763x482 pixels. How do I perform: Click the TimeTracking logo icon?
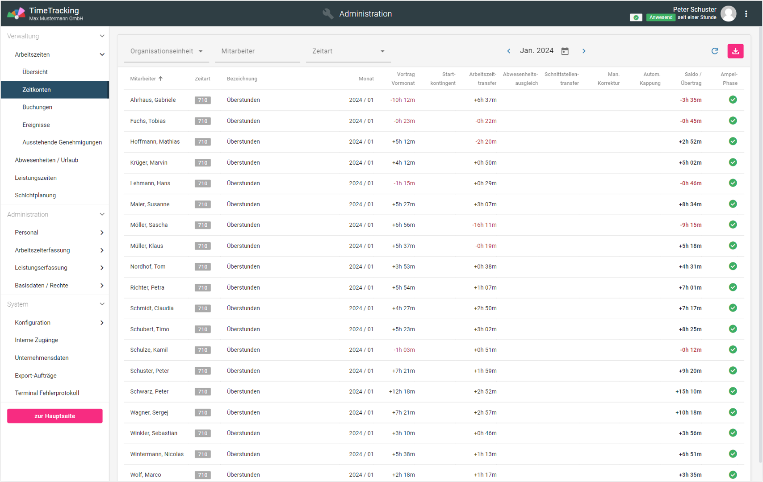(x=16, y=14)
